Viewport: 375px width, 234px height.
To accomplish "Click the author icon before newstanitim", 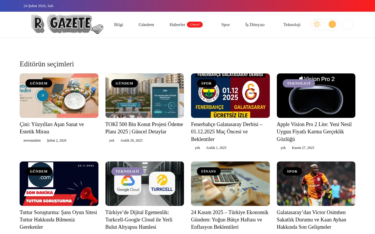I will coord(21,140).
